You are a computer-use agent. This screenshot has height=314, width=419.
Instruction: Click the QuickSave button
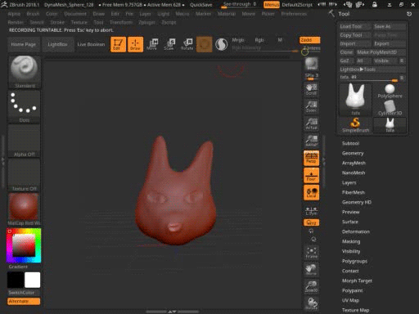200,5
